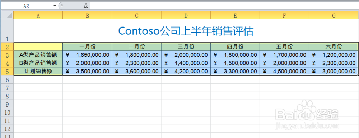Select the cell with 3,300,000.00
Screen dimensions: 359x138
pos(235,71)
